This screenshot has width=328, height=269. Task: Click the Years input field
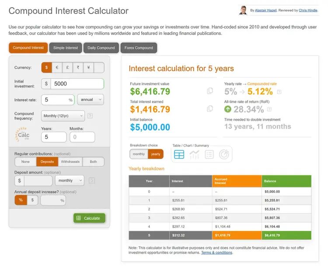54,137
